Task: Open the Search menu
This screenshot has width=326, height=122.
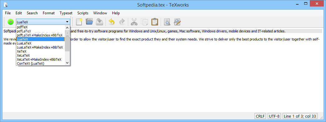Action: (32, 13)
